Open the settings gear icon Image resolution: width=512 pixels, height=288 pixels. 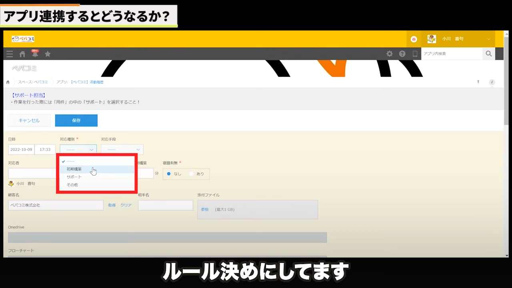tap(389, 54)
